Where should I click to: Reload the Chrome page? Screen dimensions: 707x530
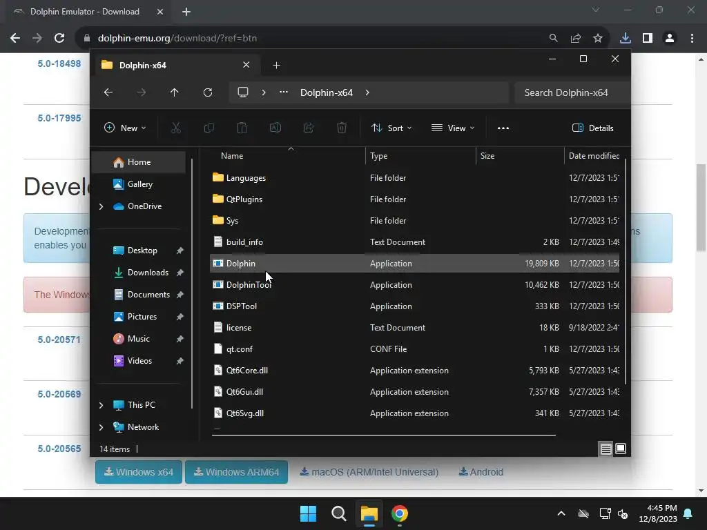pos(59,39)
